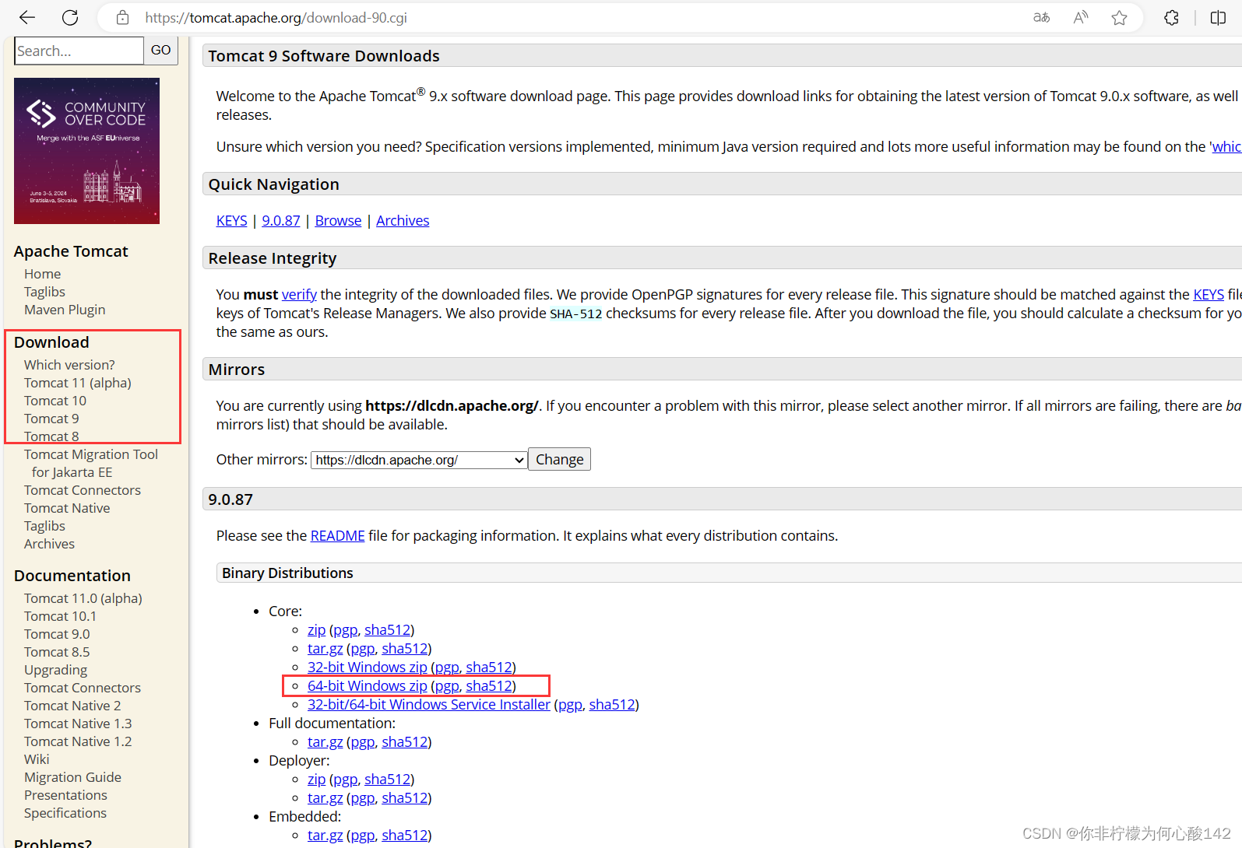This screenshot has width=1242, height=848.
Task: Open the Archives quick navigation link
Action: tap(403, 221)
